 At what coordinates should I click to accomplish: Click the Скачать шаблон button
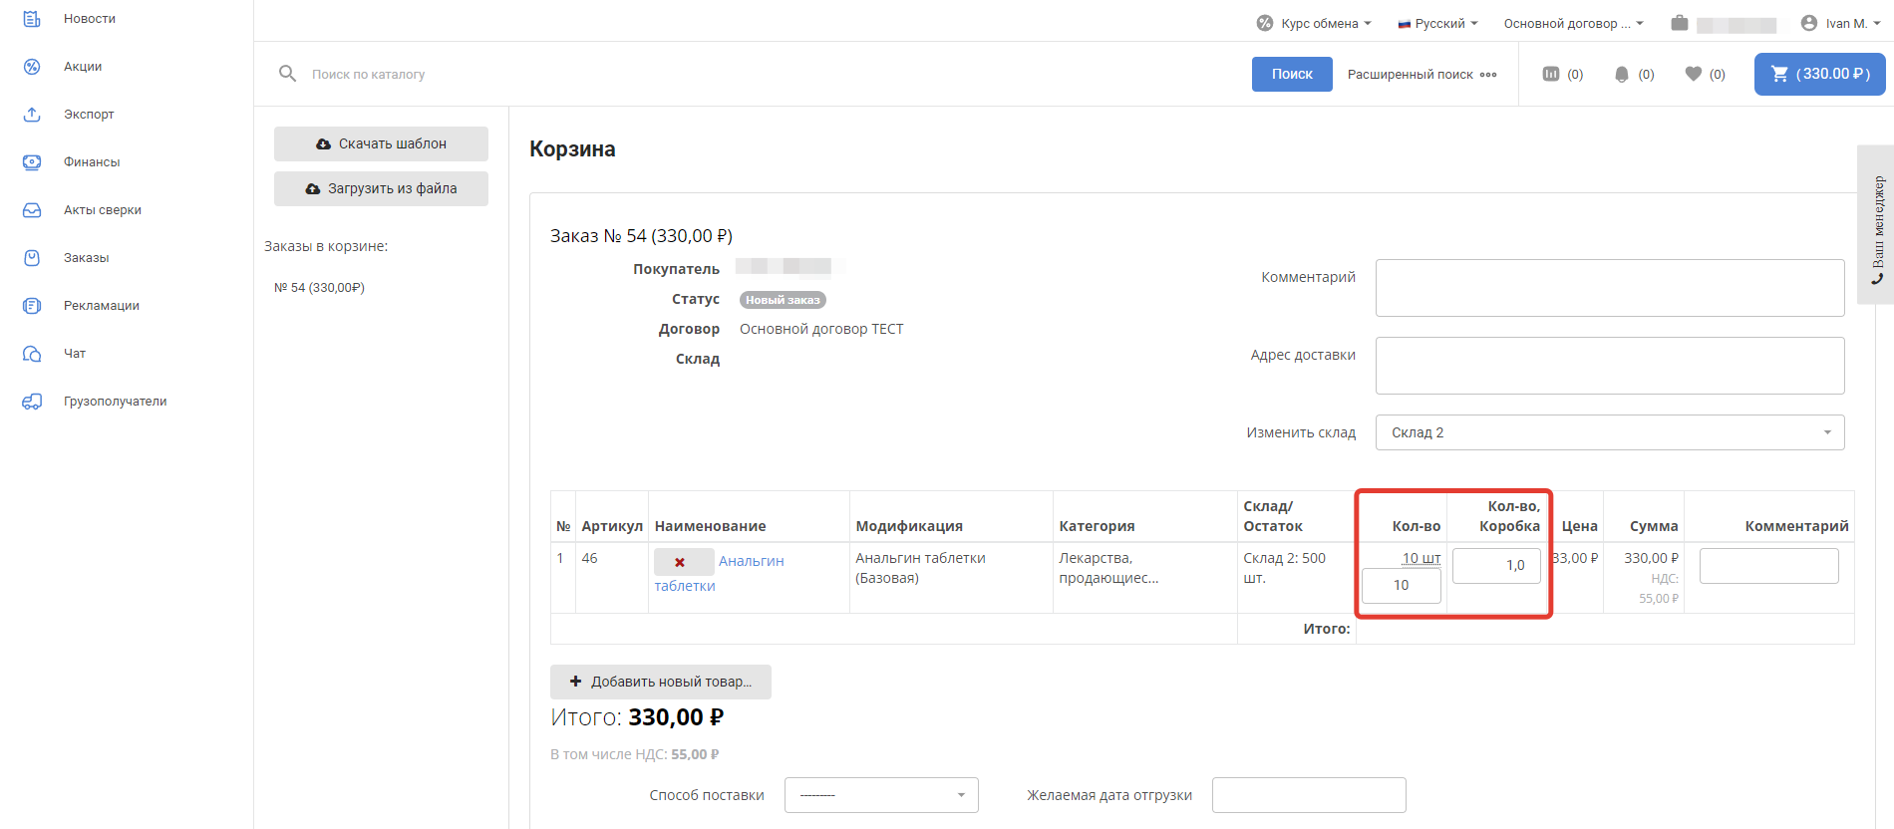[x=381, y=143]
